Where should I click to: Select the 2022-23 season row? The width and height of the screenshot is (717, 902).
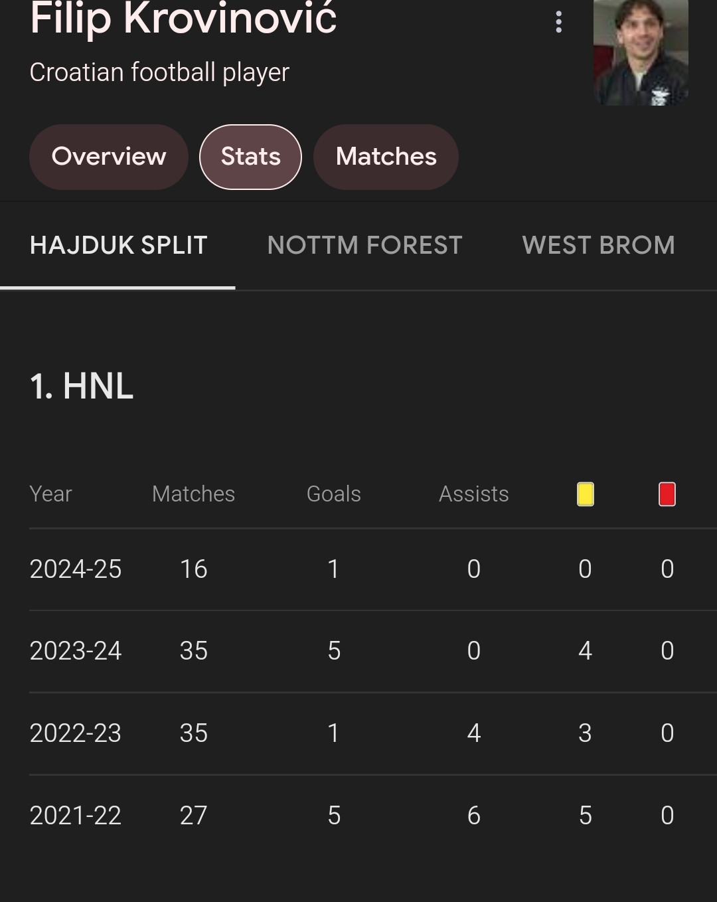373,734
